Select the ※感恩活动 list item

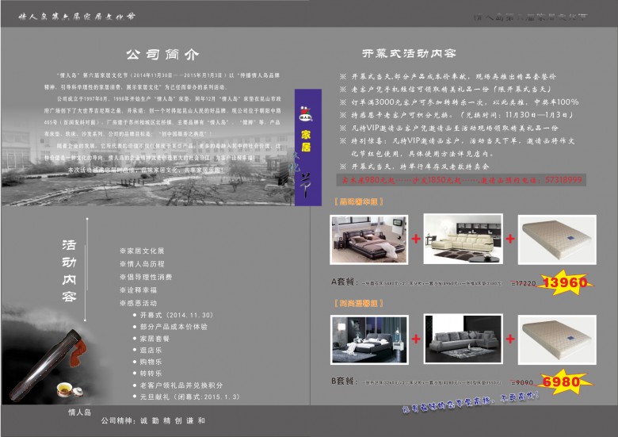pyautogui.click(x=139, y=303)
